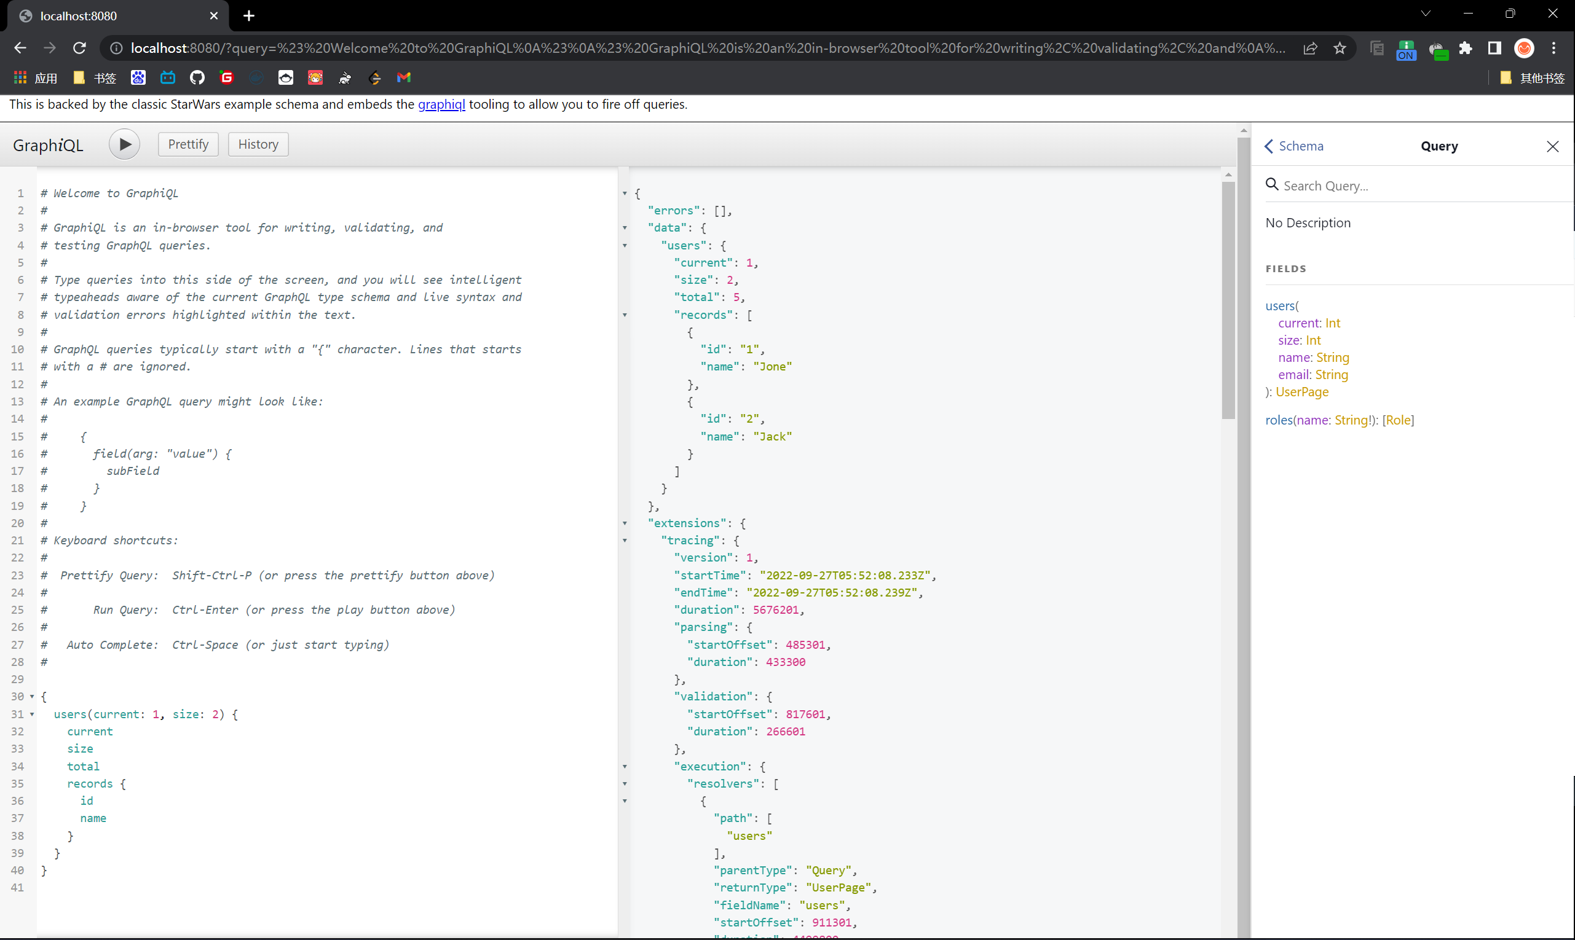1575x940 pixels.
Task: Open the Baidu paw bookmark
Action: 138,77
